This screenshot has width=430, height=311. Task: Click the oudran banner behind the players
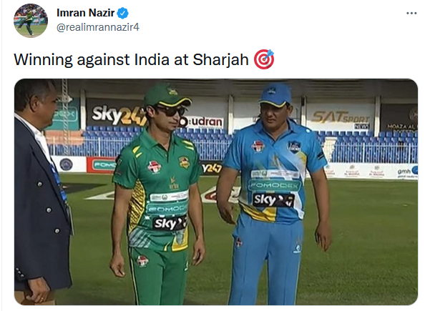pyautogui.click(x=203, y=122)
